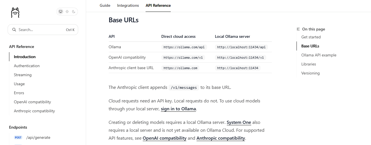Jump to Base URLs in page outline
This screenshot has height=145, width=371.
coord(310,46)
